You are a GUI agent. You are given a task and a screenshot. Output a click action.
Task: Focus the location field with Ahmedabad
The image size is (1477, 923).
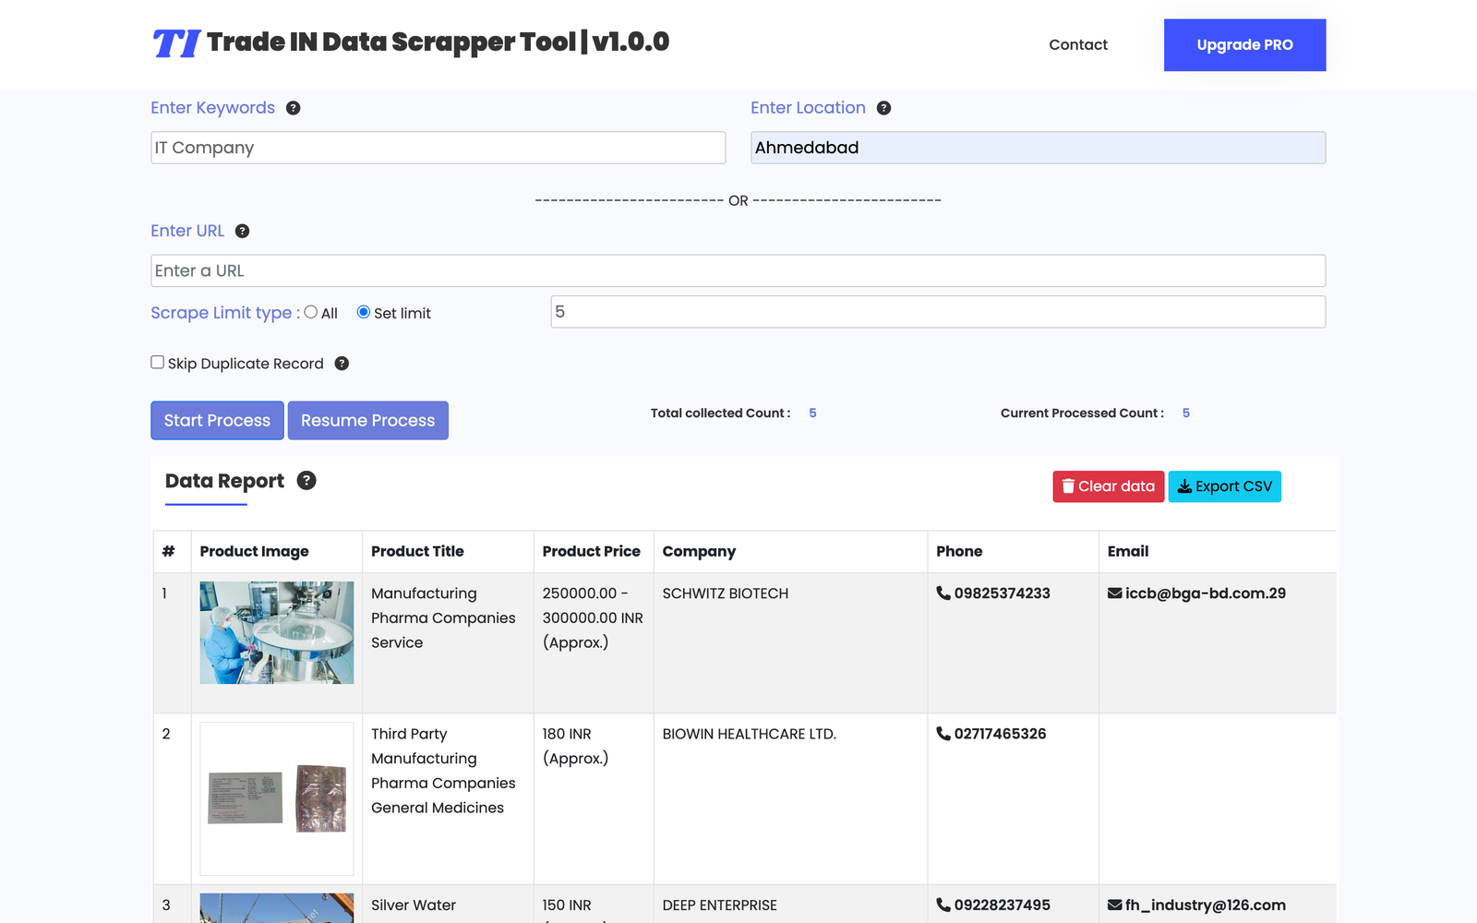pyautogui.click(x=1039, y=148)
